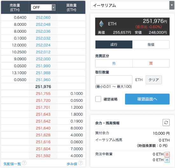Focus the 取引数量 input field
The height and width of the screenshot is (168, 175).
tap(114, 80)
